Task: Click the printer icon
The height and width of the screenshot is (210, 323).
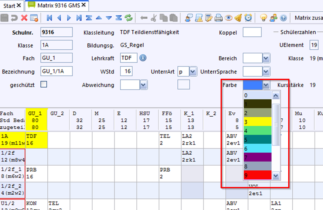Action: click(219, 18)
